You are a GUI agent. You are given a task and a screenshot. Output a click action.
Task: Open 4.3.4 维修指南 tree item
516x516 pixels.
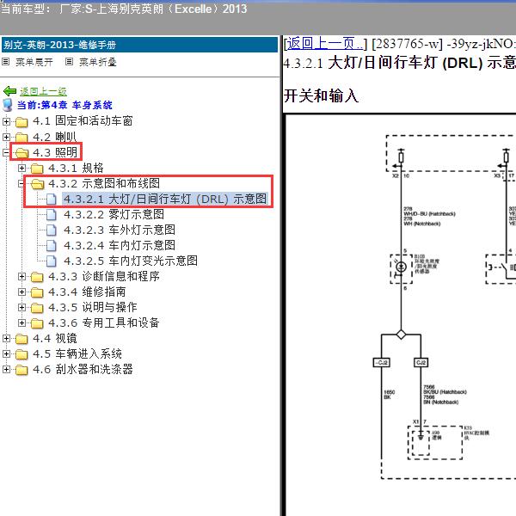87,292
